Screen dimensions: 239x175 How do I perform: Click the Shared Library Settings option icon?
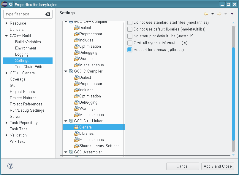pyautogui.click(x=76, y=146)
